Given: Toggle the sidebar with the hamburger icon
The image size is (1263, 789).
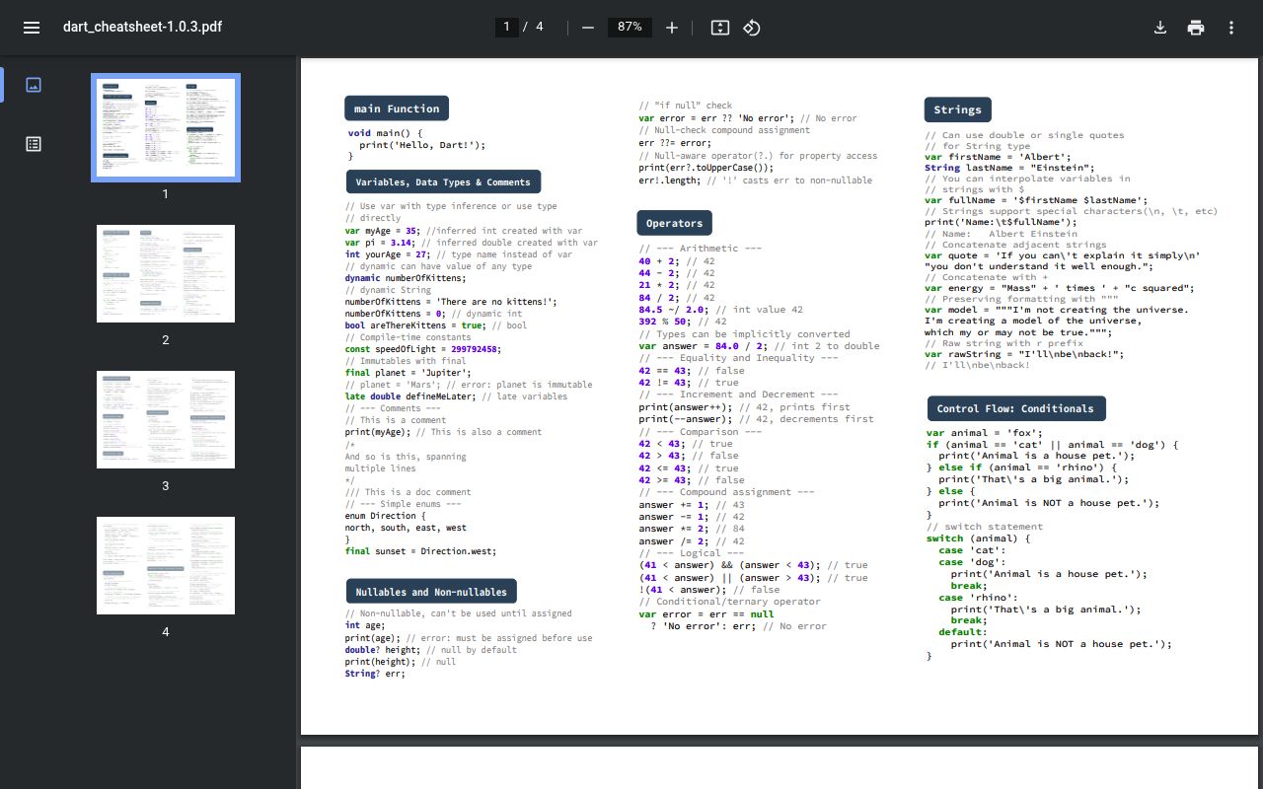Looking at the screenshot, I should (x=31, y=27).
